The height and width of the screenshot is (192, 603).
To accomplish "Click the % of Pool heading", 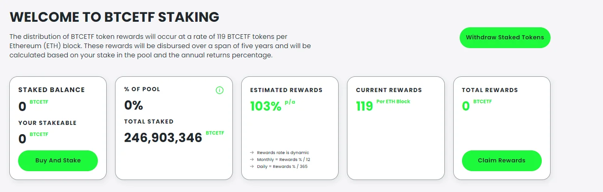I will point(142,89).
